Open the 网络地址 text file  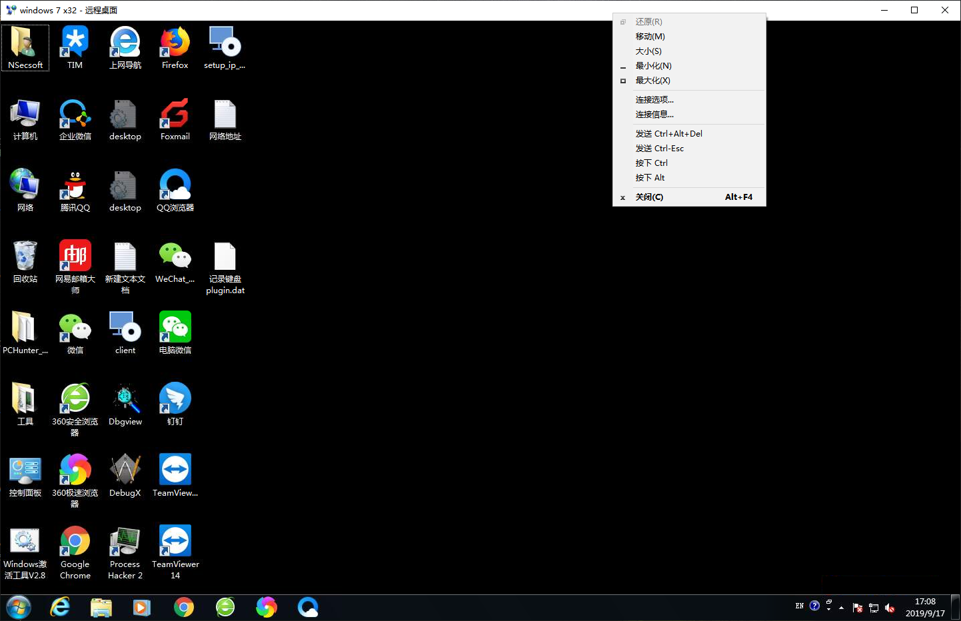tap(225, 119)
